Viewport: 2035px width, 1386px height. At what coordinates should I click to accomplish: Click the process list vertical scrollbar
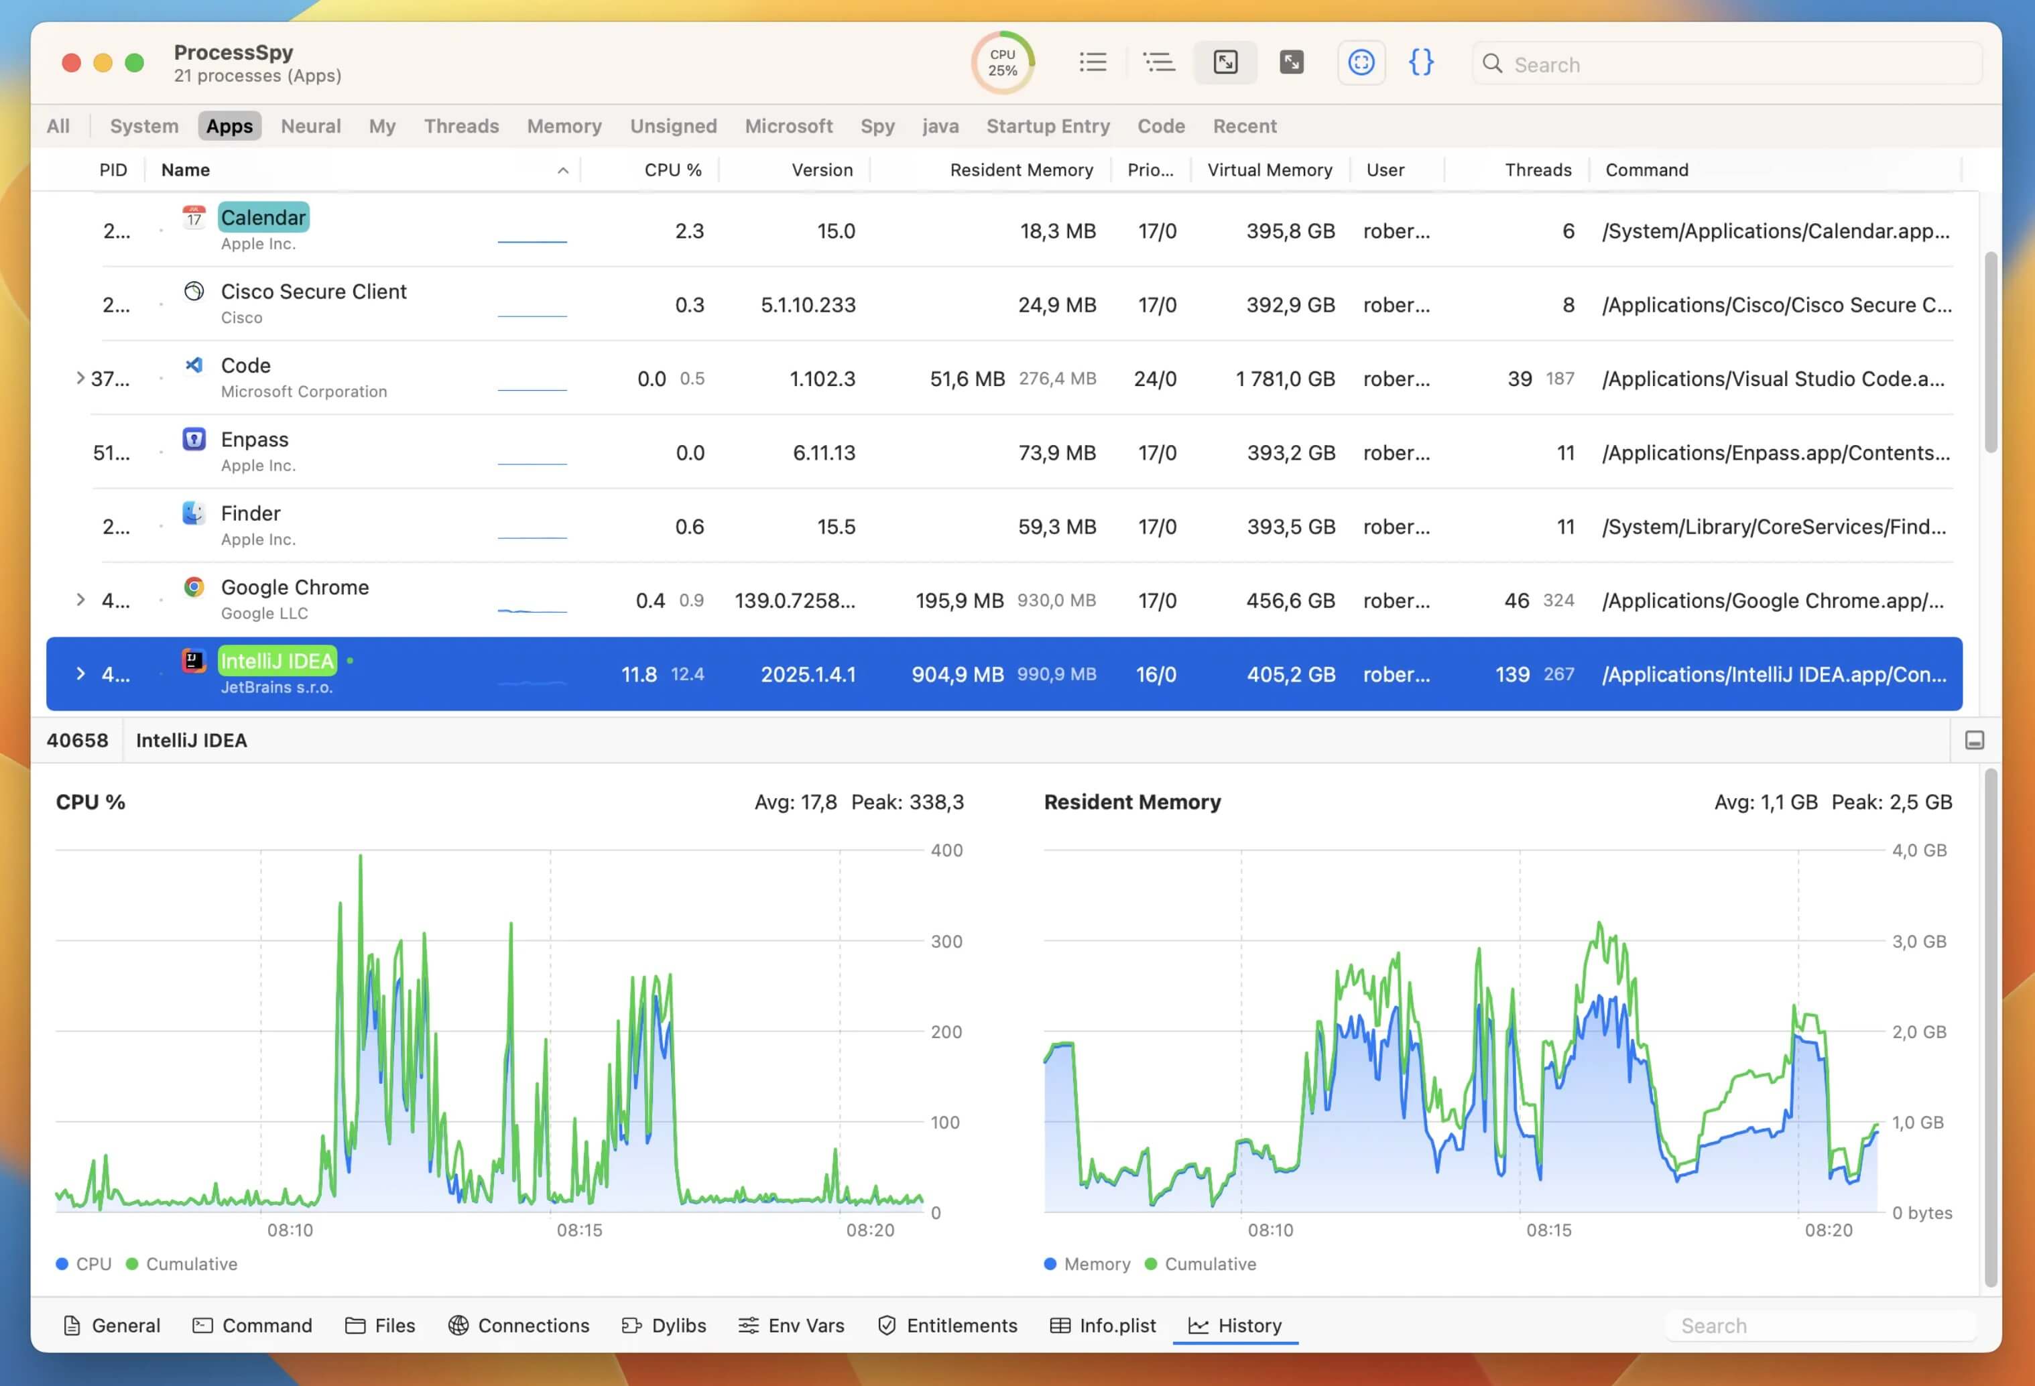(1990, 352)
